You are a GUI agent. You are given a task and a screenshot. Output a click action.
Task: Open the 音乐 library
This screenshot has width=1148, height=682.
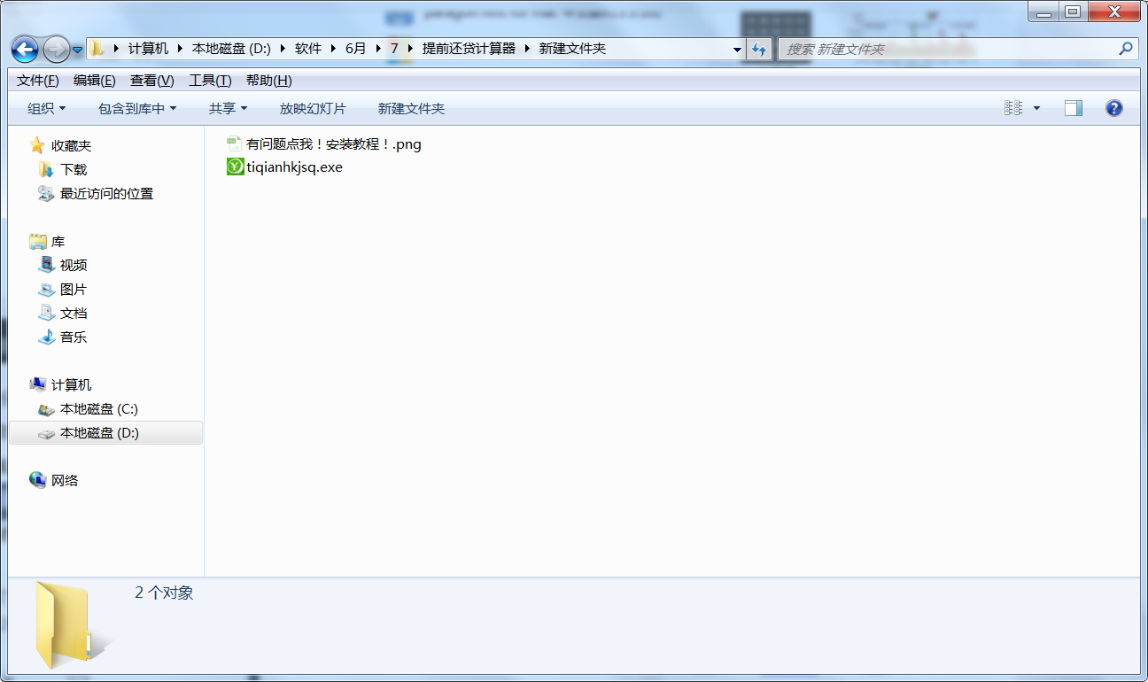74,337
